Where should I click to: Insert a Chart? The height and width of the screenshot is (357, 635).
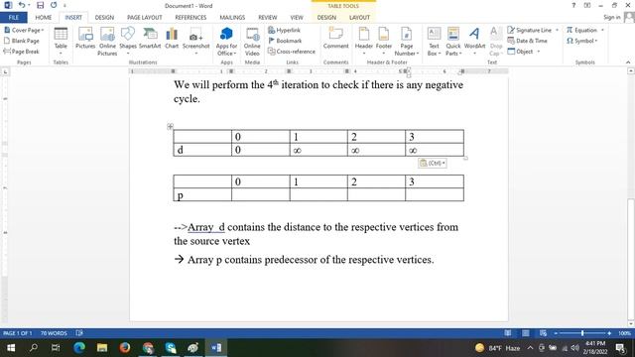172,38
